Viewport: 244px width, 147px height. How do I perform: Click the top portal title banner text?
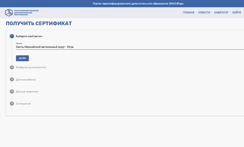click(x=138, y=4)
